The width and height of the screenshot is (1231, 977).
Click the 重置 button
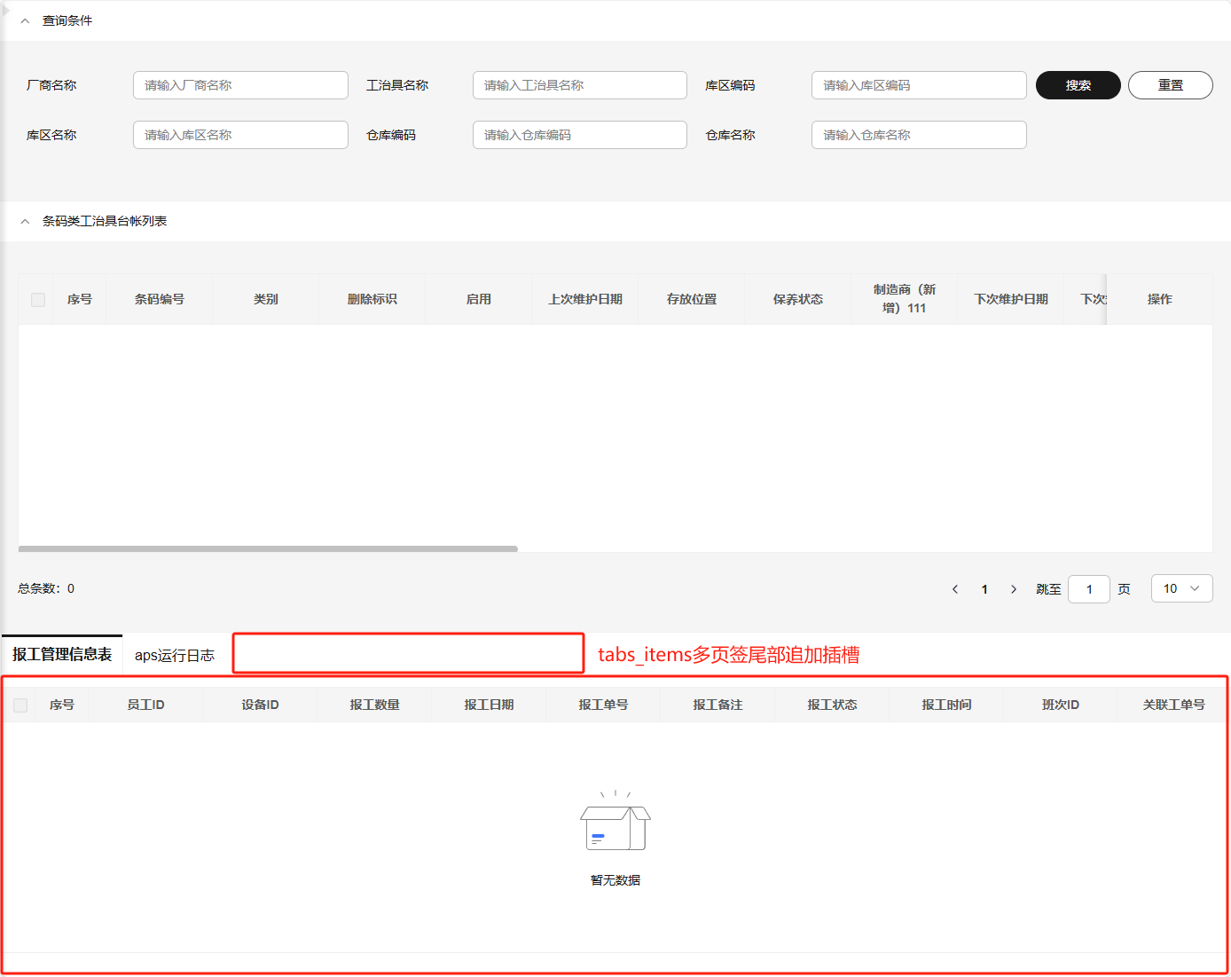tap(1170, 85)
